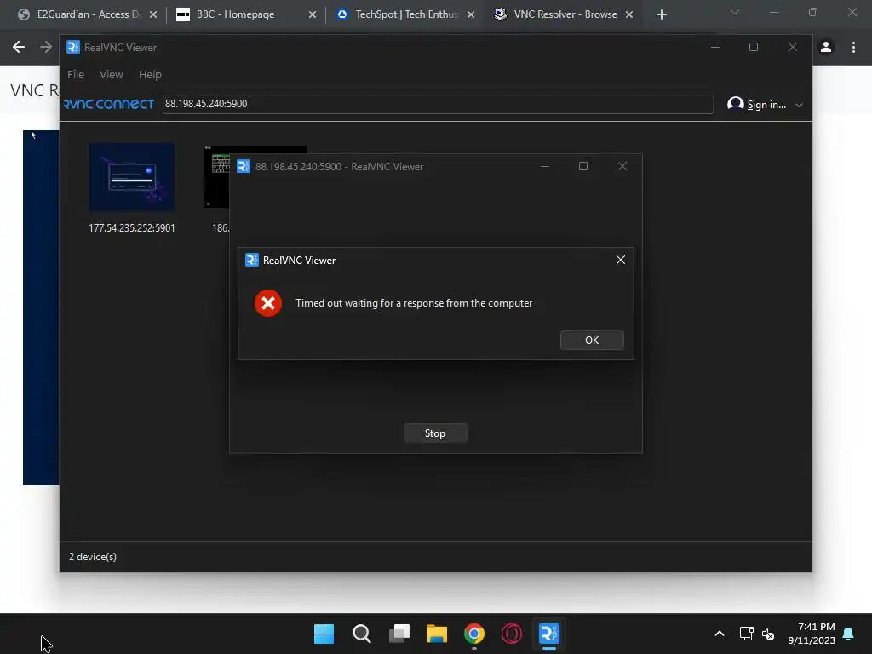This screenshot has height=654, width=872.
Task: Minimize the 88.198.45.240:5900 connection window
Action: [545, 166]
